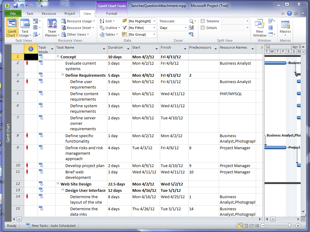Click the Gantt Chart view icon
Viewport: 310px width, 232px height.
coord(12,24)
